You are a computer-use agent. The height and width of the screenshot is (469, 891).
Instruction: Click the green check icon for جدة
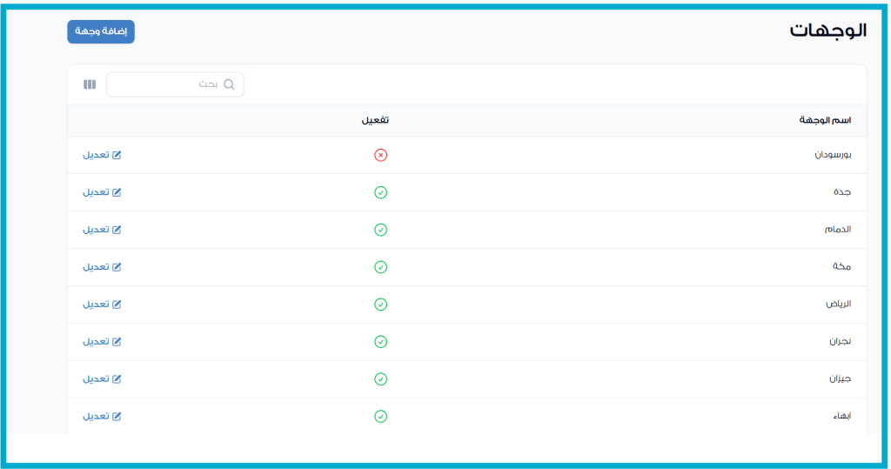coord(380,192)
